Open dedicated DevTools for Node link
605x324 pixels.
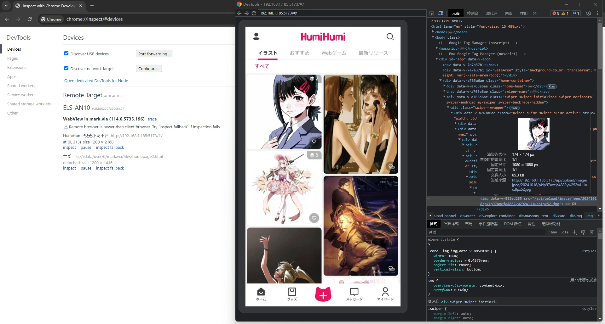(96, 81)
